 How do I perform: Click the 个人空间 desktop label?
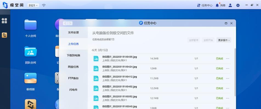tap(30, 36)
